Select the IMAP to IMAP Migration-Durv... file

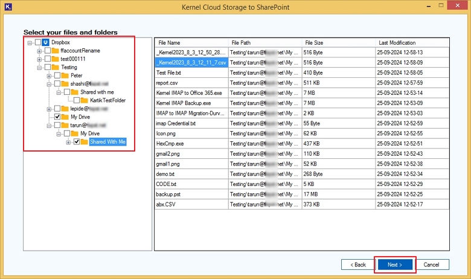[x=191, y=113]
